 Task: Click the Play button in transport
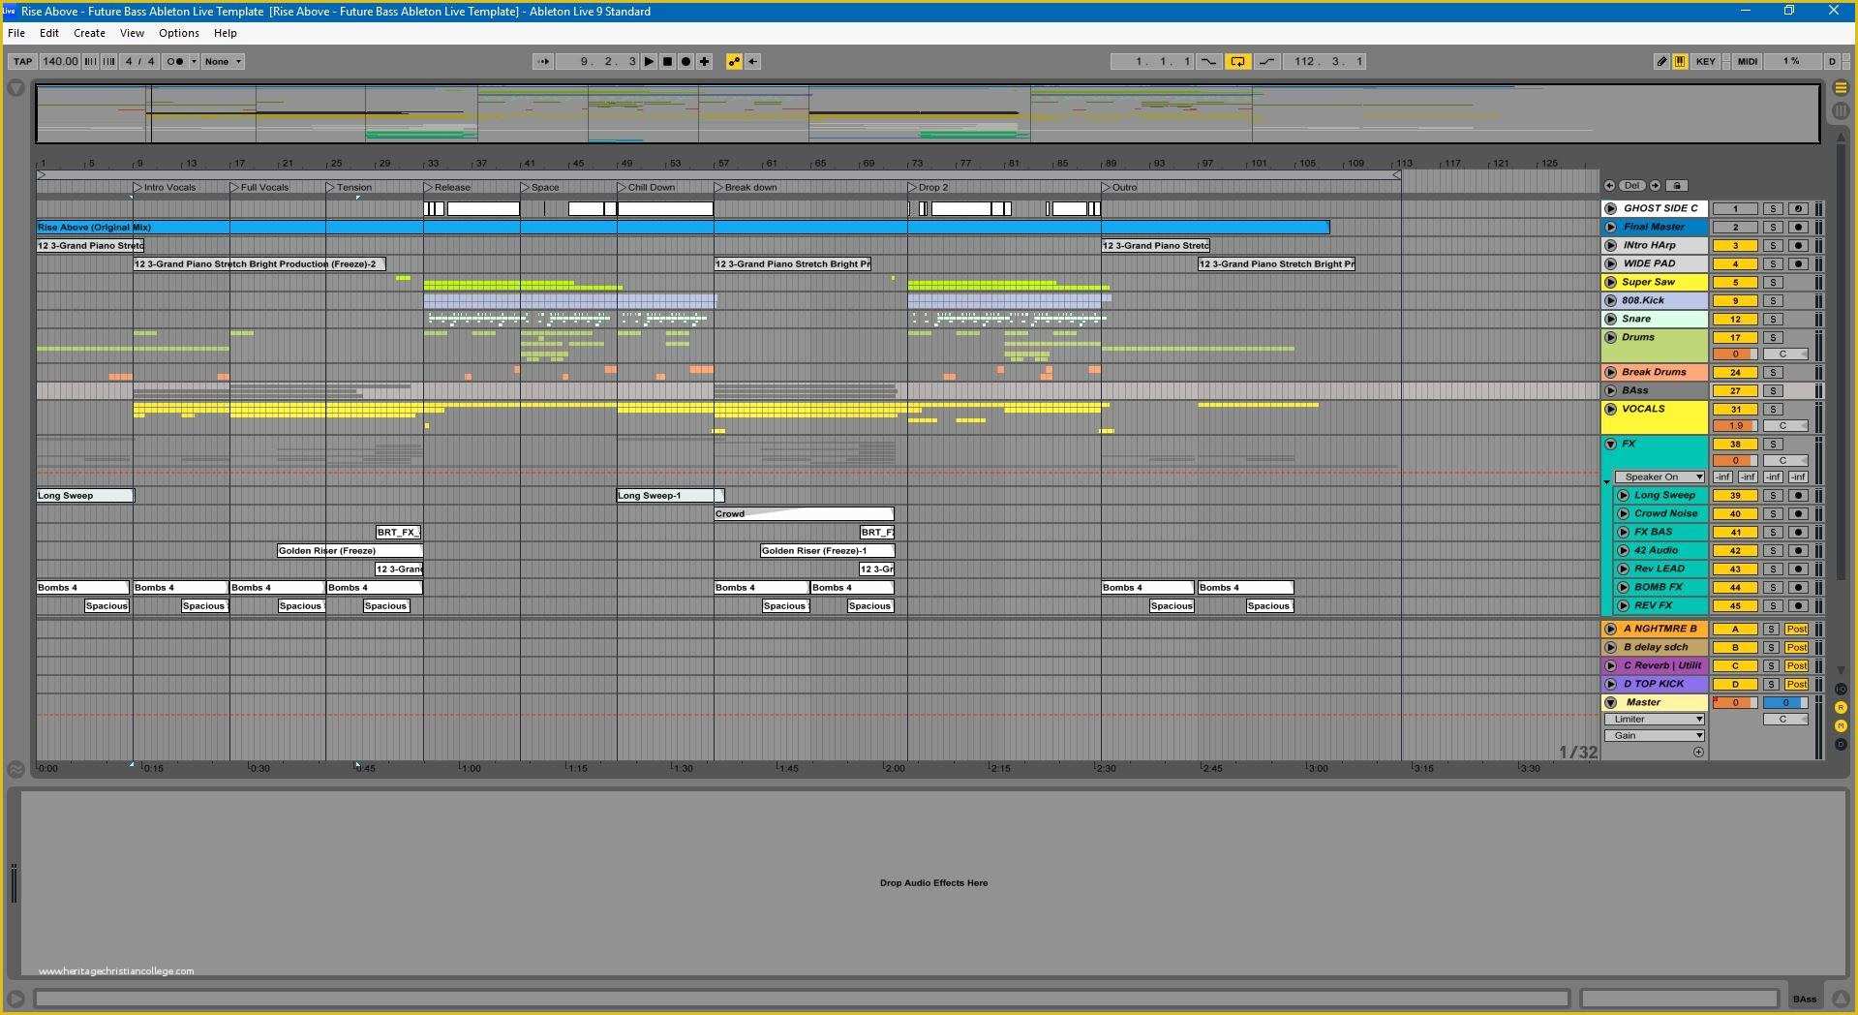(x=649, y=61)
